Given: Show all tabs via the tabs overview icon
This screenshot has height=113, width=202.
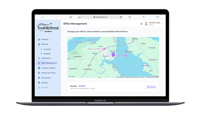Looking at the screenshot, I should pos(158,17).
